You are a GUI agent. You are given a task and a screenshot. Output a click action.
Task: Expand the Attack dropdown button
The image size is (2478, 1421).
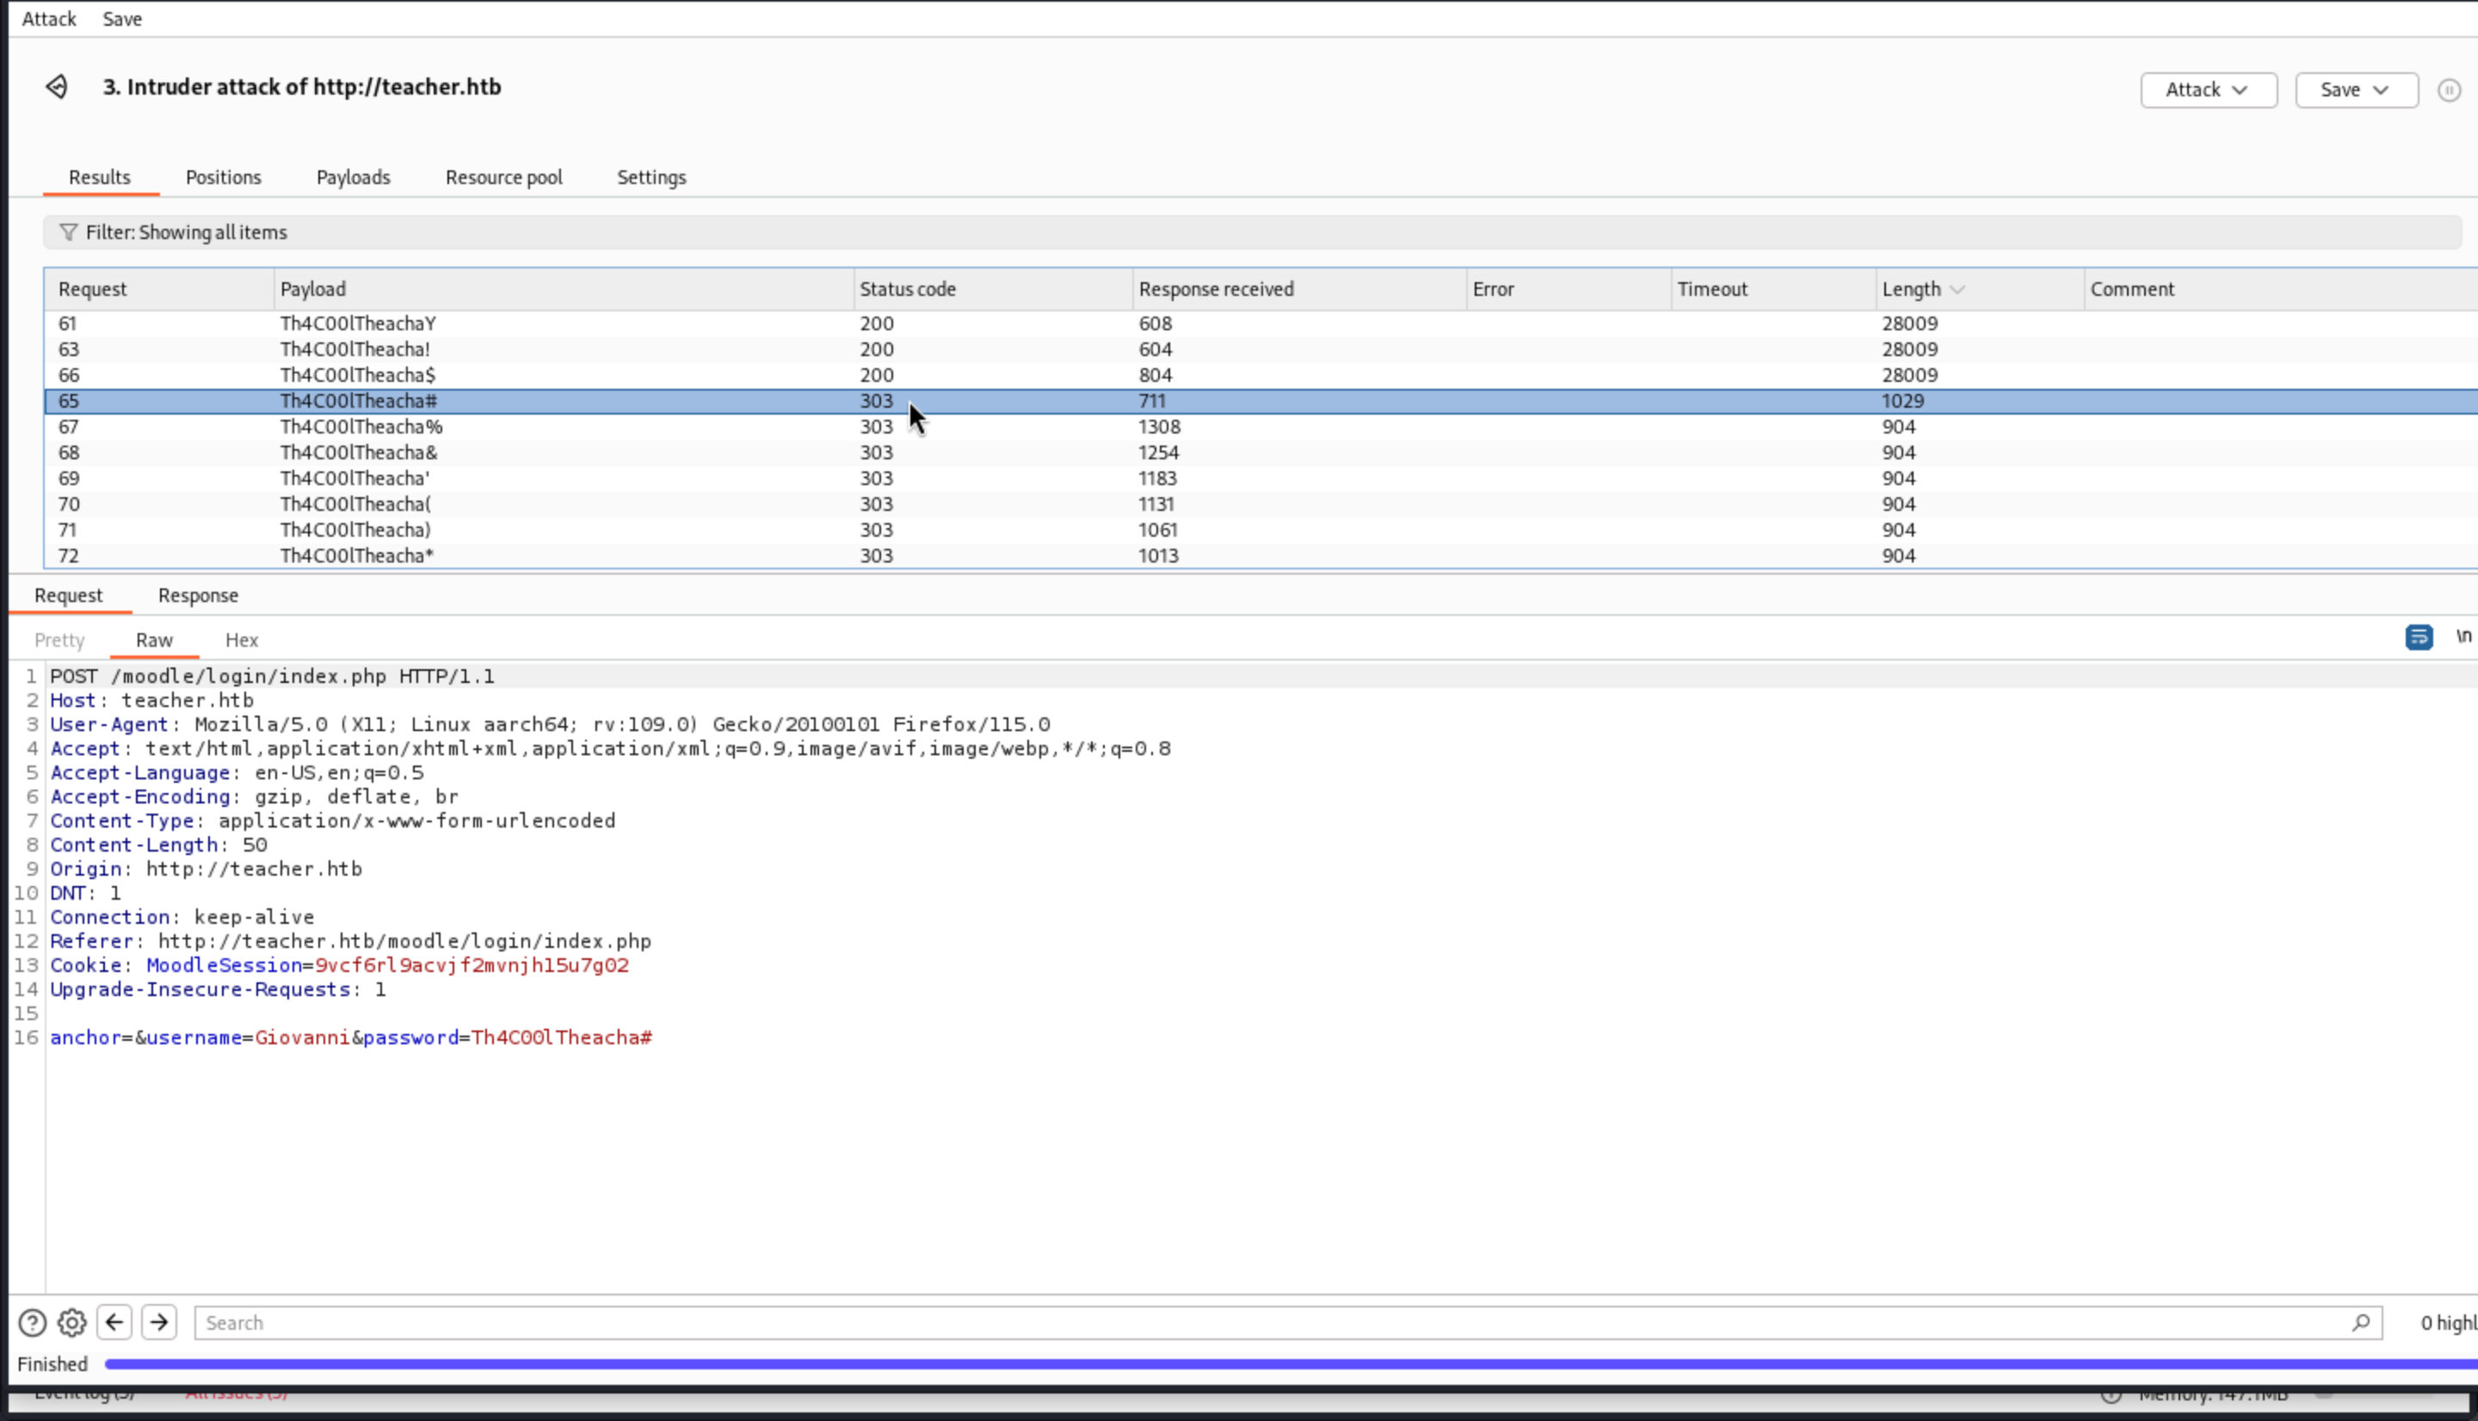tap(2208, 89)
